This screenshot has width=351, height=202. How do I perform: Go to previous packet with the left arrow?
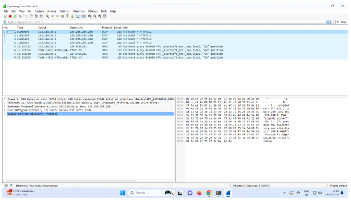tap(52, 16)
